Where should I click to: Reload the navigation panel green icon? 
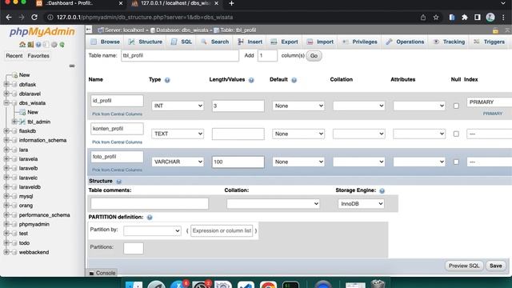tap(62, 45)
